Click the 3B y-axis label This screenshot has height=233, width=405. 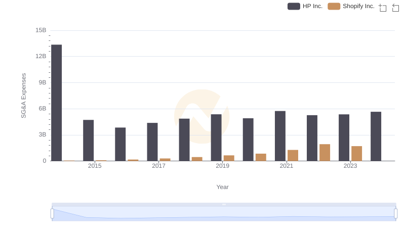point(43,134)
